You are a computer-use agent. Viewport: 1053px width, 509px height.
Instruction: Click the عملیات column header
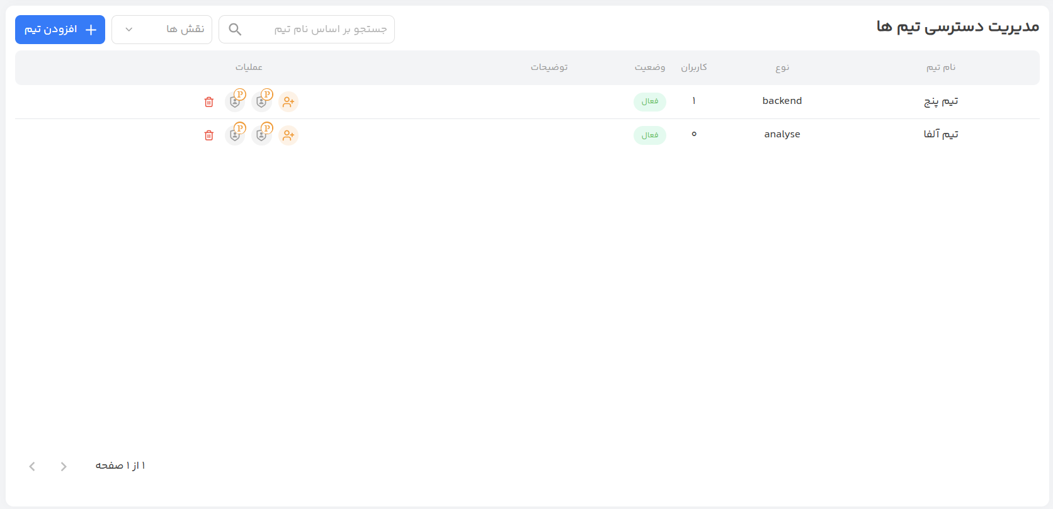pyautogui.click(x=249, y=67)
